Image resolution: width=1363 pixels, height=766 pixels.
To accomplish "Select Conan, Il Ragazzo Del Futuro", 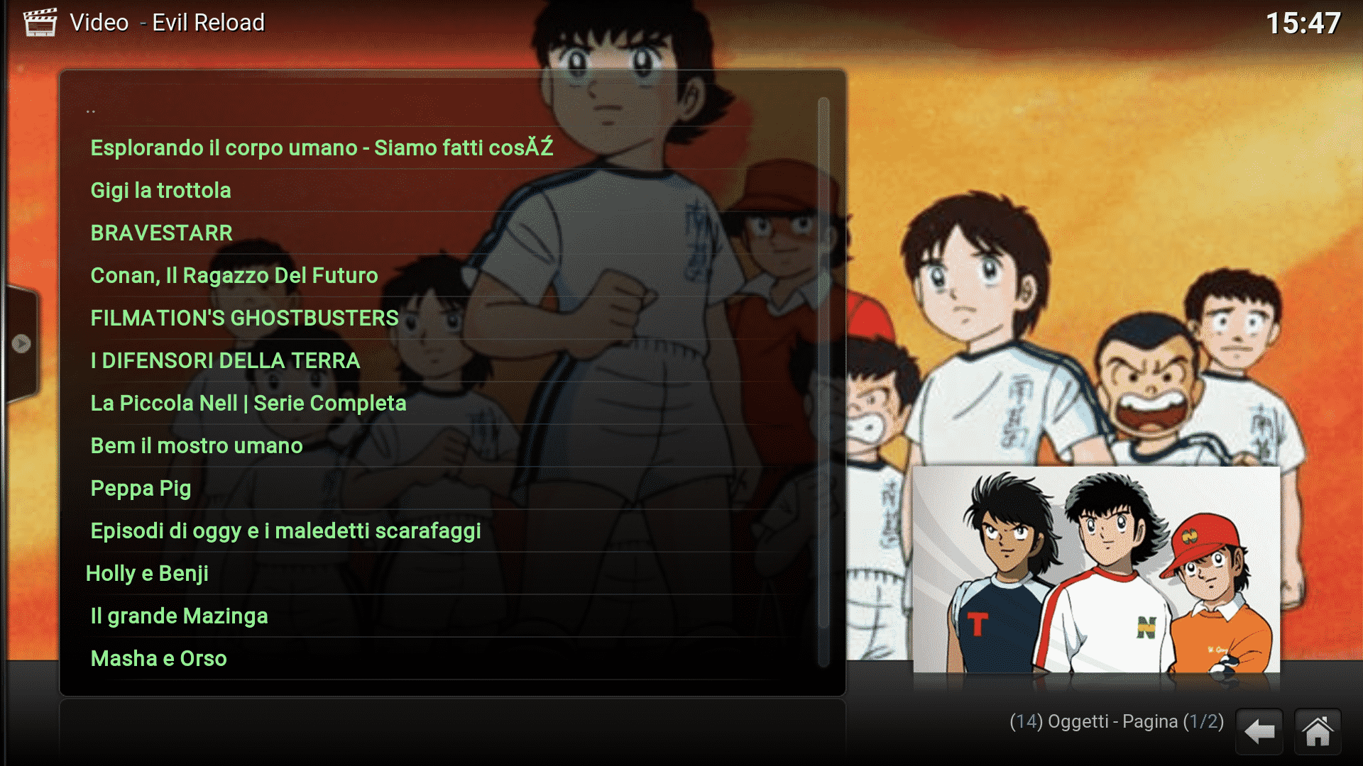I will (440, 275).
